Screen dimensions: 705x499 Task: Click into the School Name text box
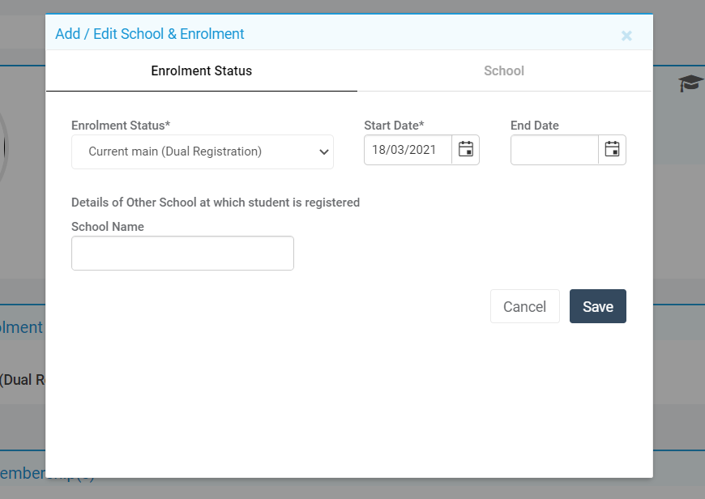(182, 253)
